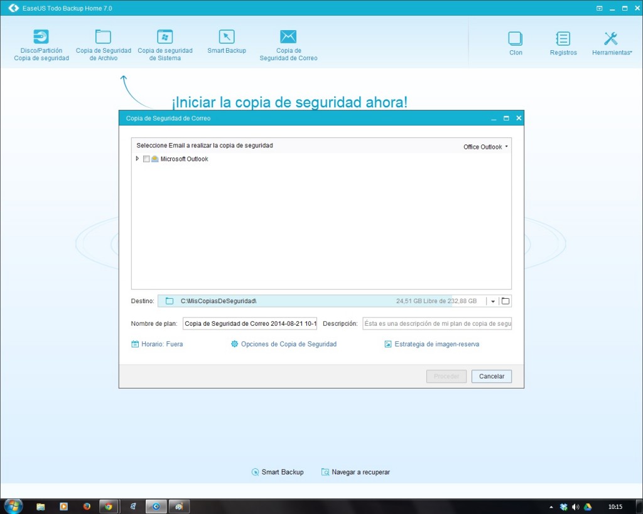This screenshot has width=643, height=514.
Task: Open Firefox from the taskbar
Action: point(87,506)
